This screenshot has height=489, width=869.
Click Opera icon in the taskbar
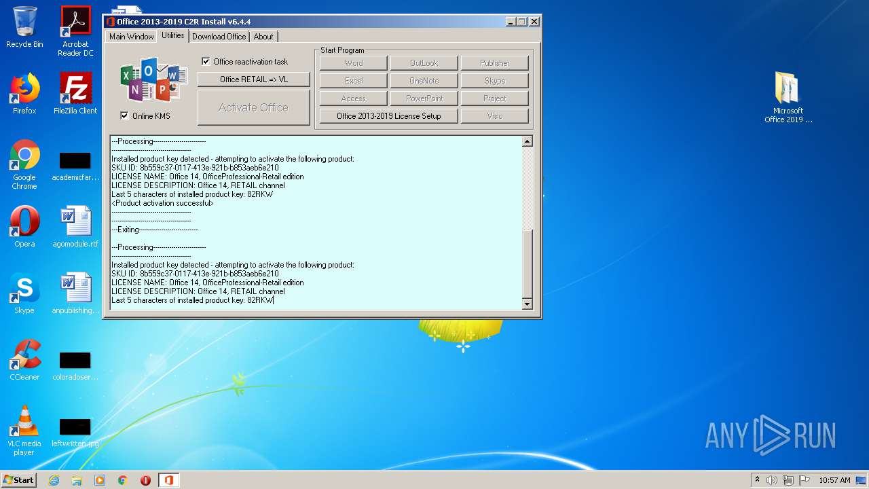[x=145, y=480]
